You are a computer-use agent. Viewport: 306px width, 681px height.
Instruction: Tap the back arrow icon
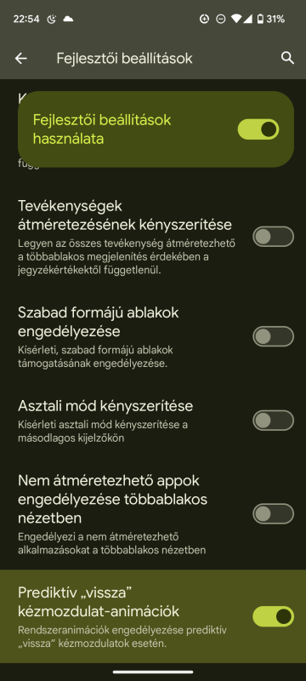20,59
